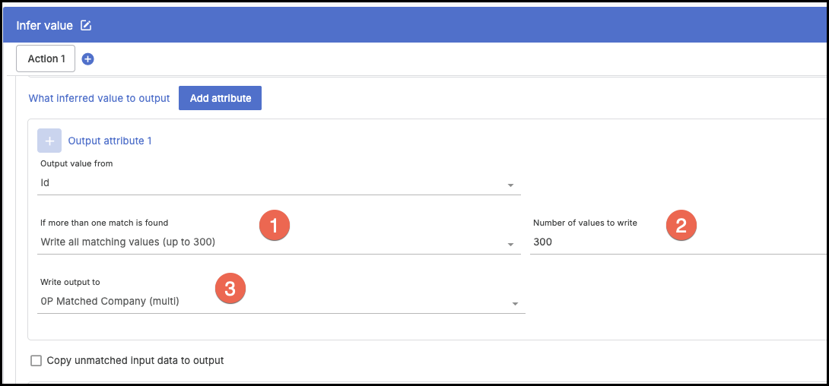829x386 pixels.
Task: Click the selected Id value text
Action: (45, 183)
